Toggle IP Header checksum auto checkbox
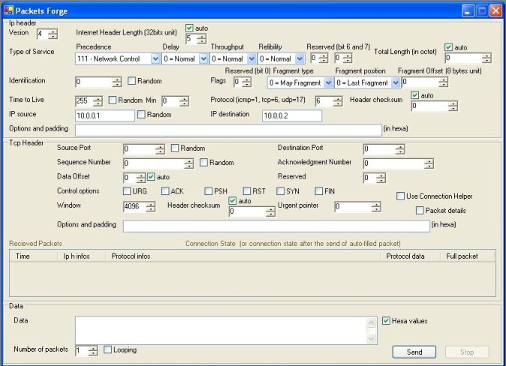 click(x=414, y=95)
